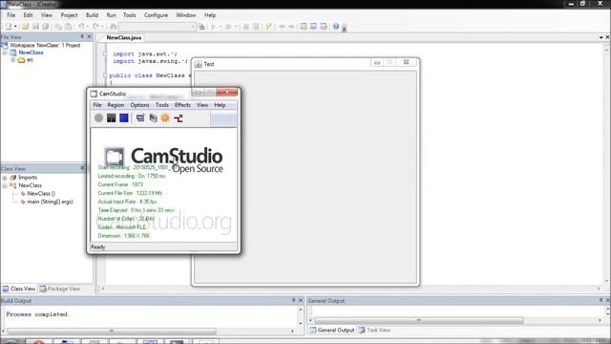Select Workspace 'NewClass' row in File View
This screenshot has height=344, width=611.
pyautogui.click(x=45, y=45)
